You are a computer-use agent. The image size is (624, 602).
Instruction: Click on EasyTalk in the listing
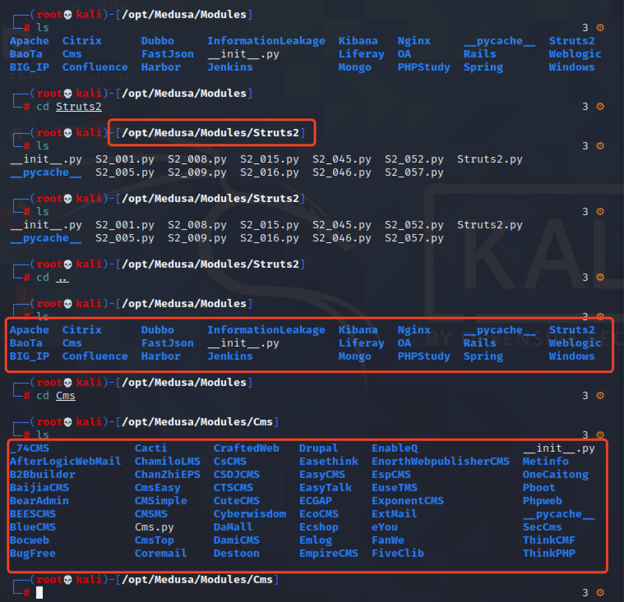[x=325, y=488]
